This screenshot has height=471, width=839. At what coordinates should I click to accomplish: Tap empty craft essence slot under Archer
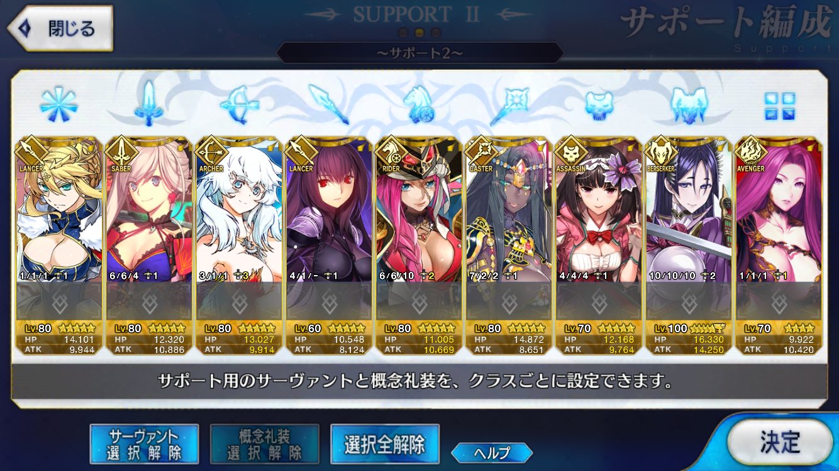click(239, 301)
